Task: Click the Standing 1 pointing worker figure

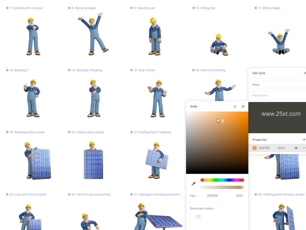Action: (x=32, y=98)
